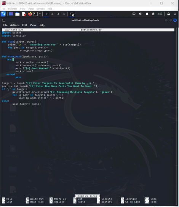Open the VirtualBox Machine menu
Viewport: 179px width, 207px height.
point(13,9)
